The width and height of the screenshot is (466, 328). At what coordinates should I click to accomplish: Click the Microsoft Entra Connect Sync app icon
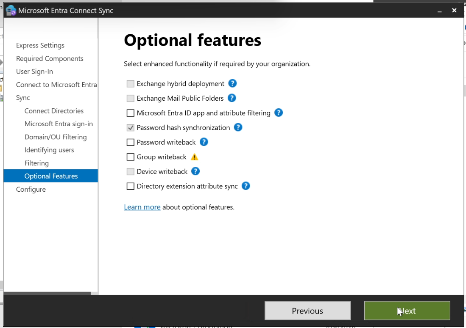point(11,11)
